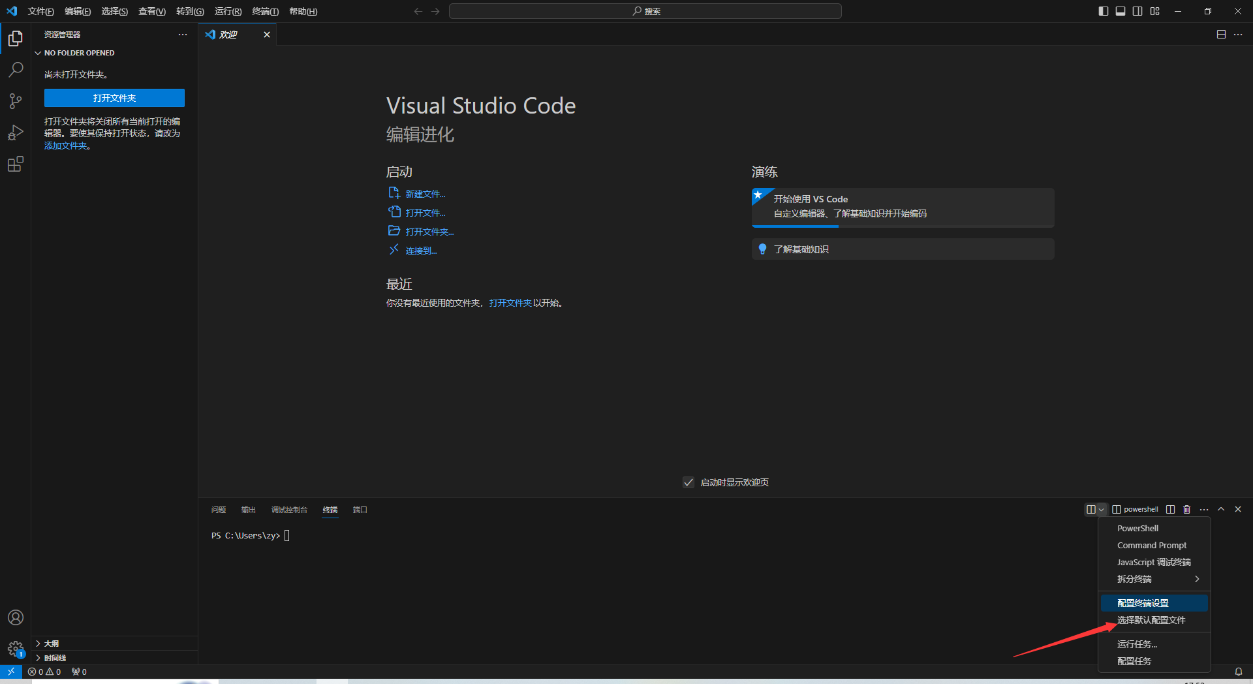Expand the 拆分终端 submenu
This screenshot has height=684, width=1253.
[x=1154, y=579]
